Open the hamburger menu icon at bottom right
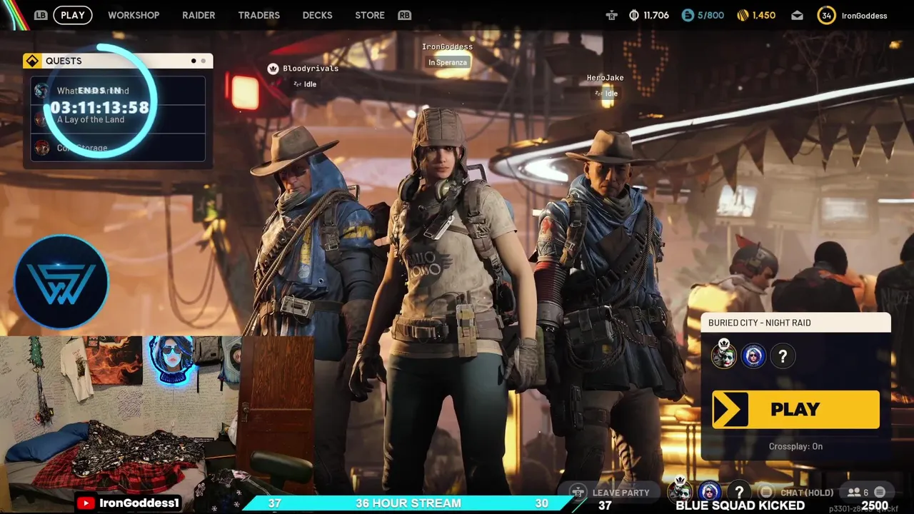The width and height of the screenshot is (914, 514). (x=880, y=493)
